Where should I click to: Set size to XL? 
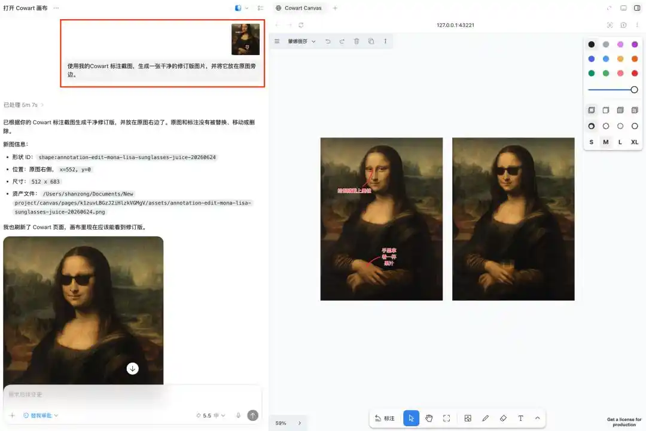pos(635,142)
